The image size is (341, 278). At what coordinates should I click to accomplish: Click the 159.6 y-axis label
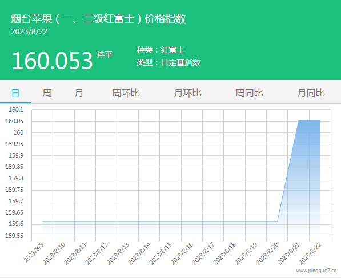16,224
